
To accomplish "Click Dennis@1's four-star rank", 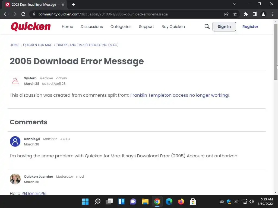I will (x=65, y=139).
